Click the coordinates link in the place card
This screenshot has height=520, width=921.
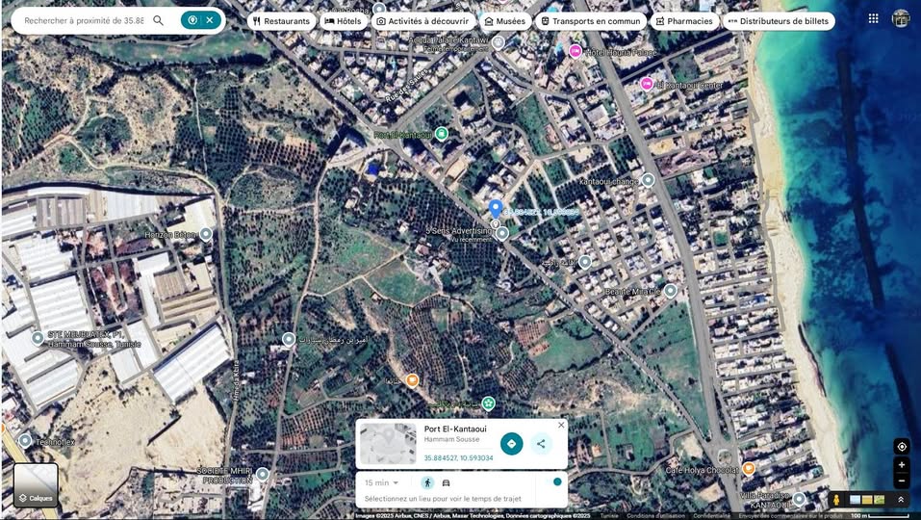pyautogui.click(x=458, y=458)
